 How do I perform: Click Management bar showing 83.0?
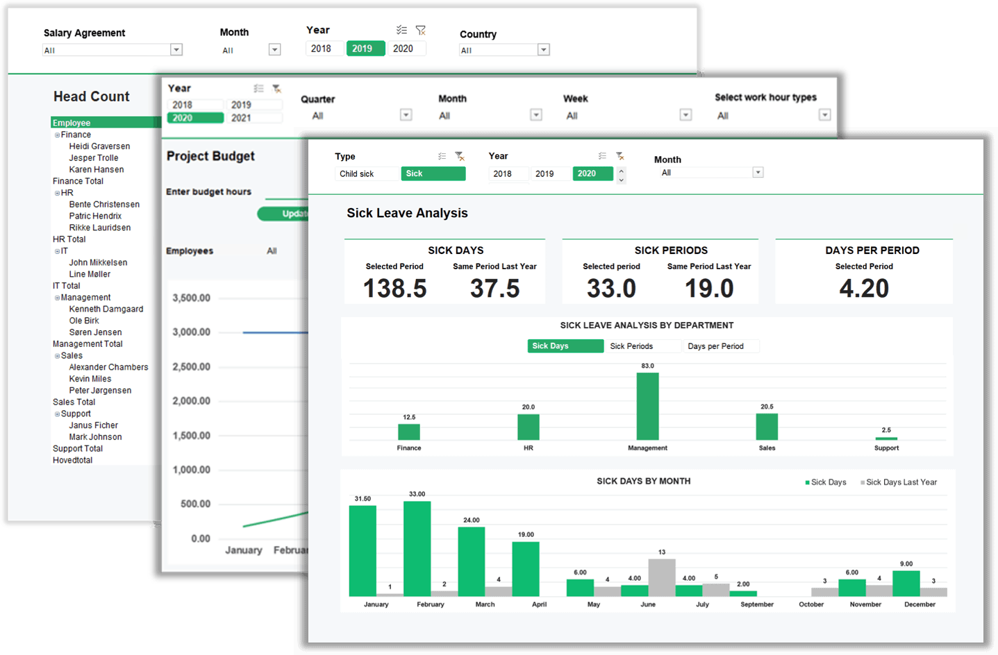[x=647, y=407]
